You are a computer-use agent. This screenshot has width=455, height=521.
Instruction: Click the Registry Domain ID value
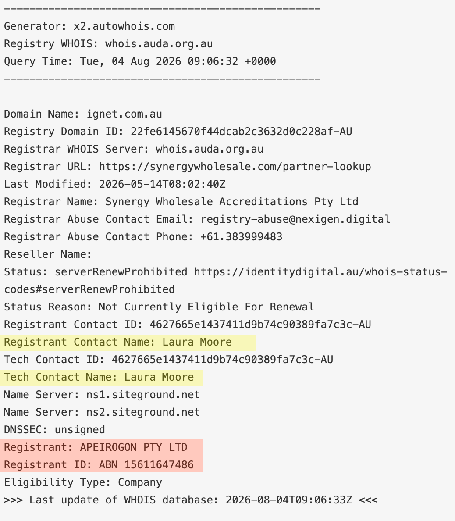[241, 131]
